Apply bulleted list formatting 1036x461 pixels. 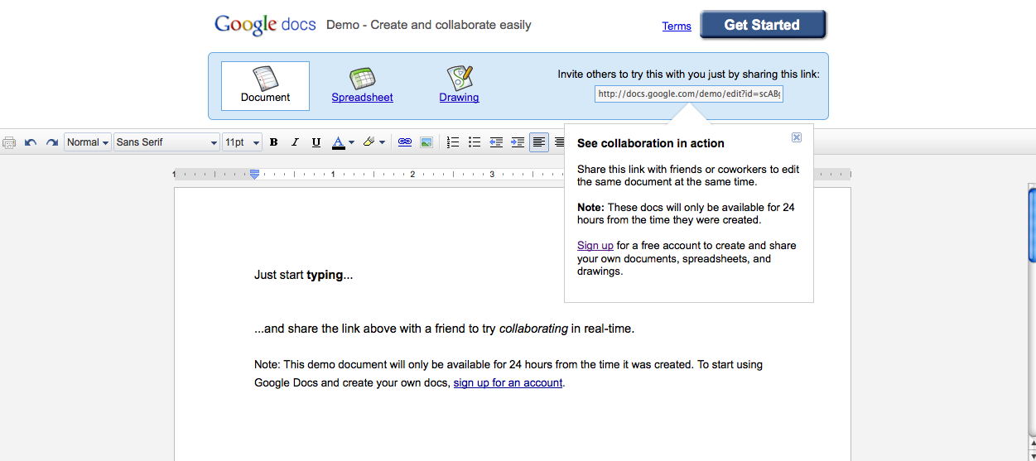coord(475,142)
